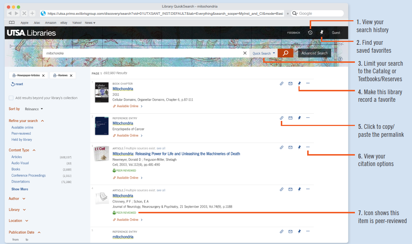Check Add results beyond your library's collection
Viewport: 412px width, 244px height.
11,98
